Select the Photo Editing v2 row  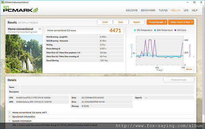tap(84, 49)
